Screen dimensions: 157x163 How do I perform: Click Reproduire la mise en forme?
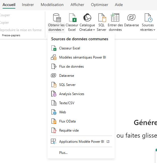[21, 30]
